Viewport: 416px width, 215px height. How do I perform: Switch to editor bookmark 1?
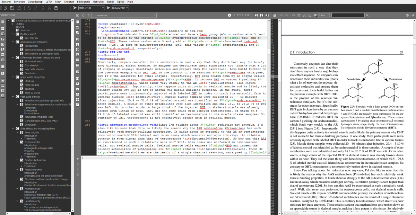[255, 16]
